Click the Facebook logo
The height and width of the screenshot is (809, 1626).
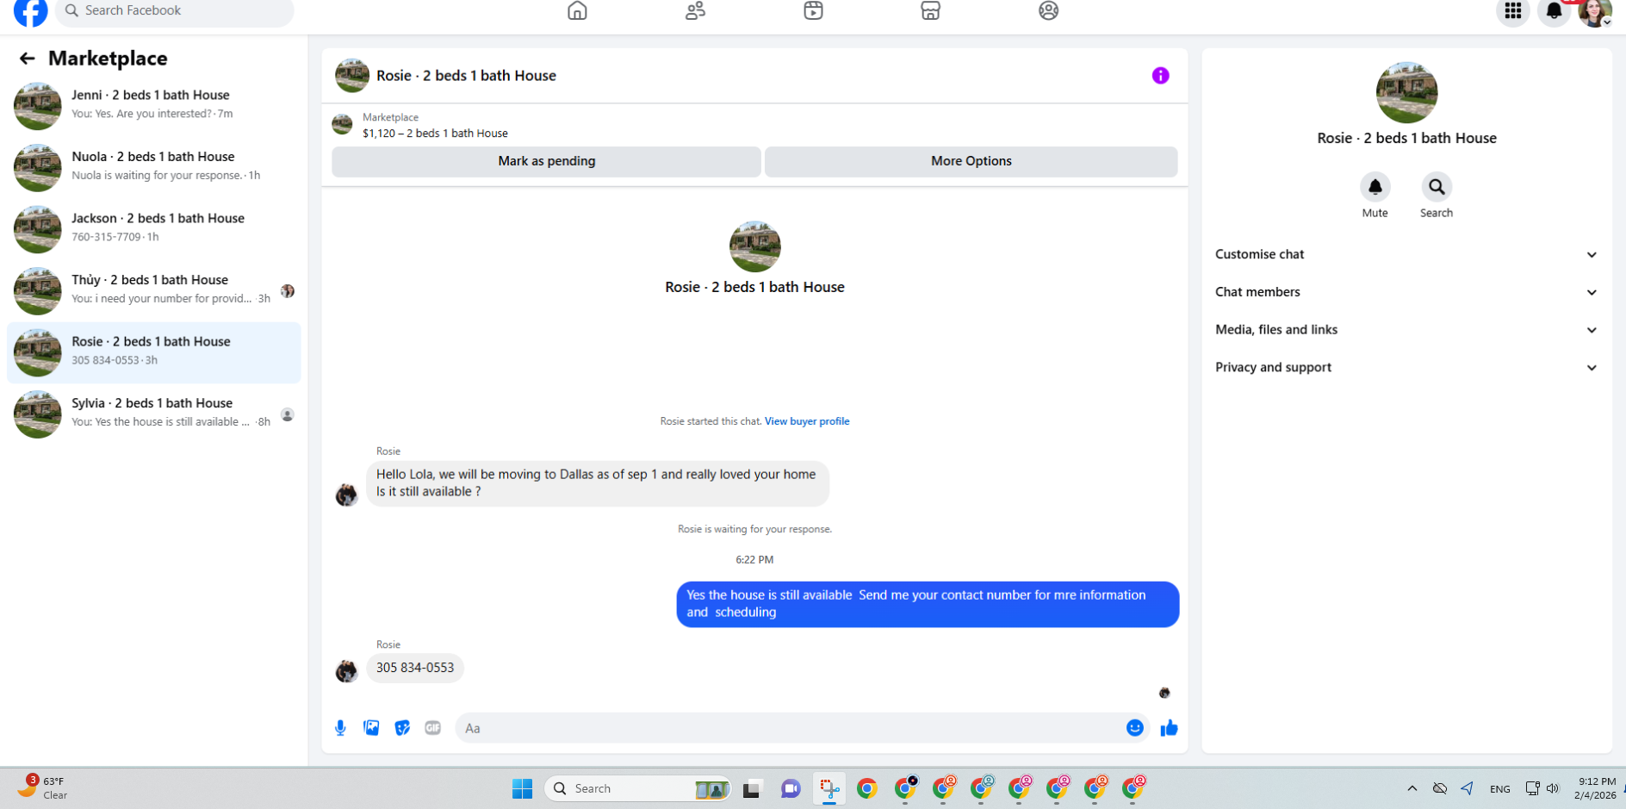(31, 11)
